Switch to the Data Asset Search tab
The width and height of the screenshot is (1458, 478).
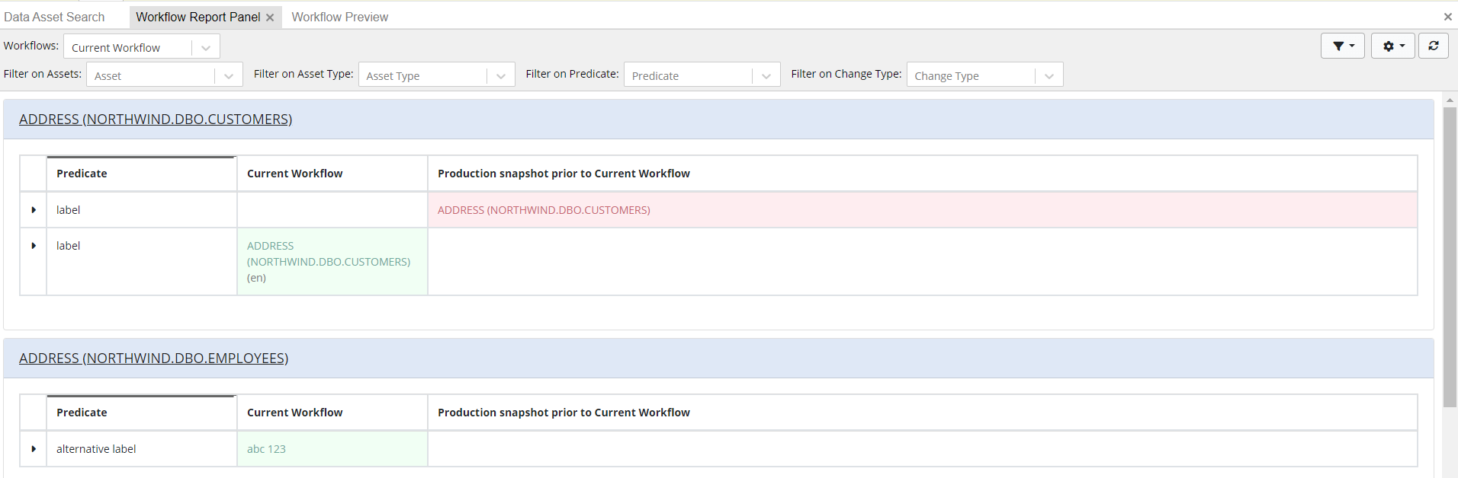tap(54, 17)
